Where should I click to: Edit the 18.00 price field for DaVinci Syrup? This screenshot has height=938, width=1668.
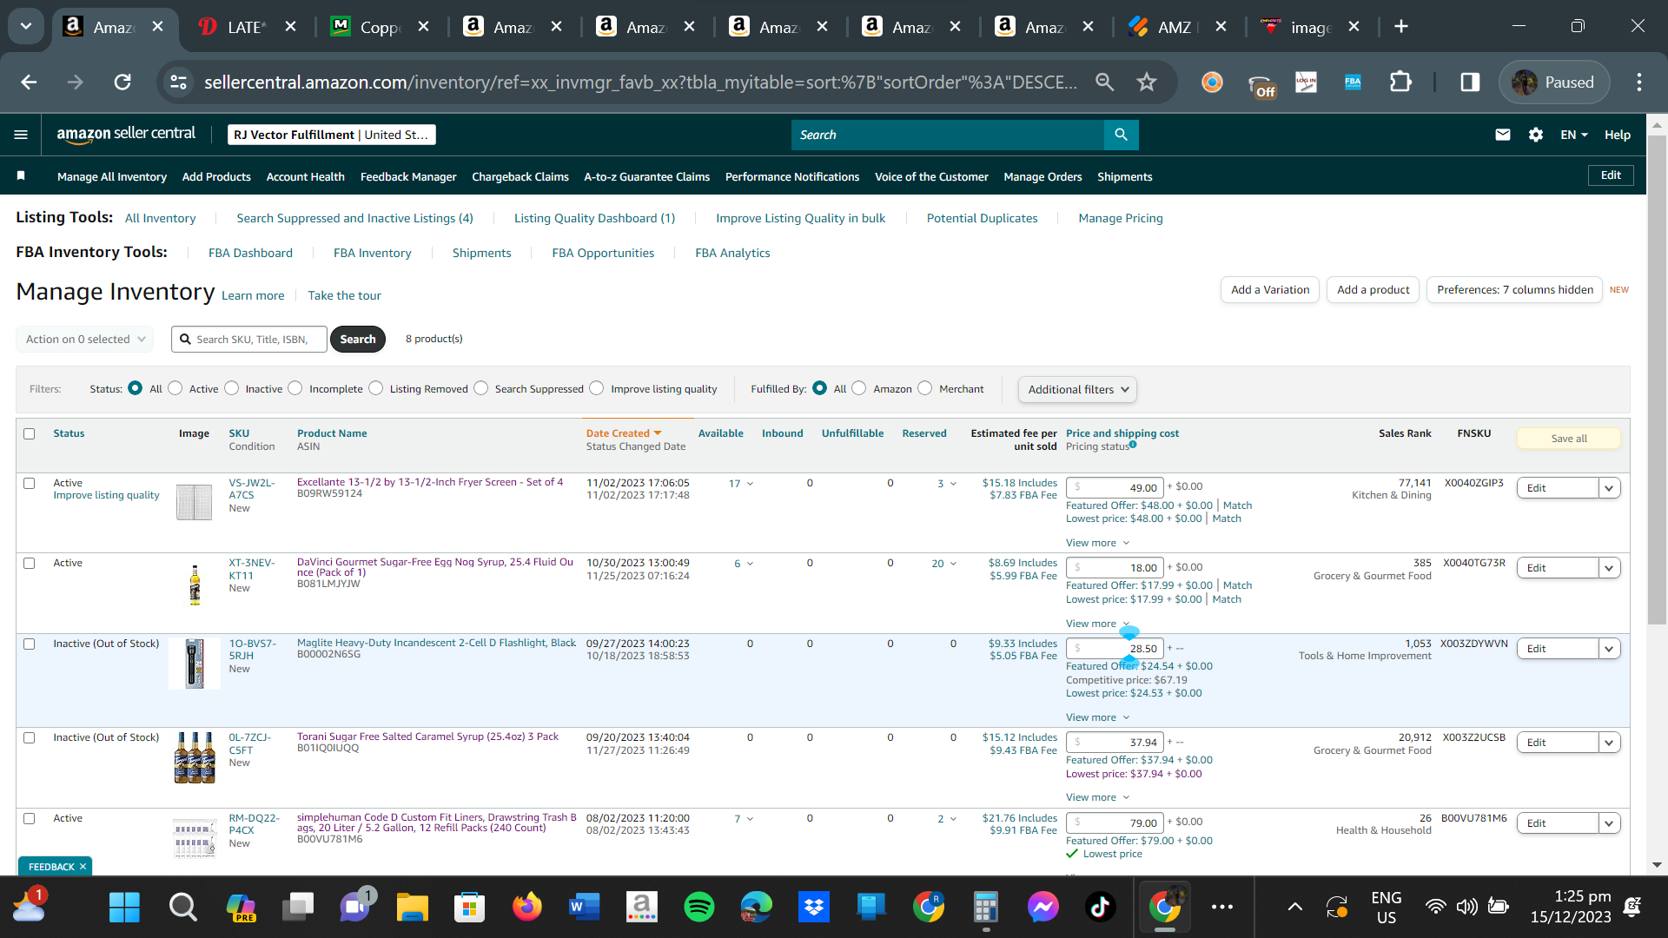coord(1115,568)
